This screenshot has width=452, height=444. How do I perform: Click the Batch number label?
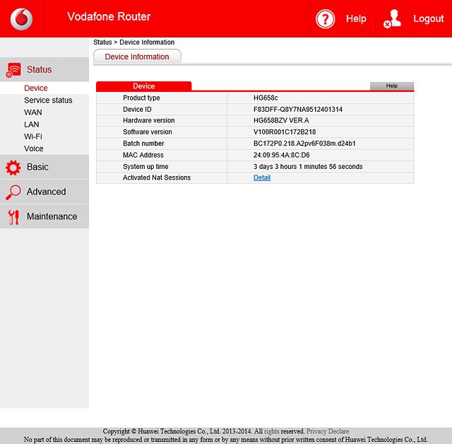click(x=143, y=144)
